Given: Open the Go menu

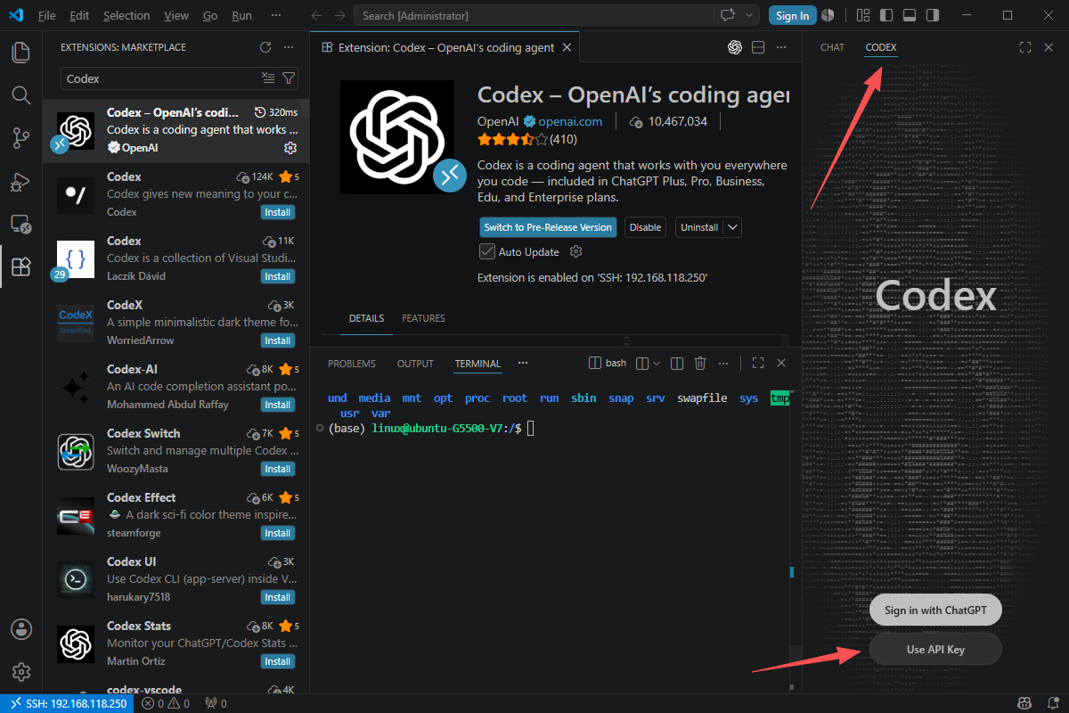Looking at the screenshot, I should point(210,15).
